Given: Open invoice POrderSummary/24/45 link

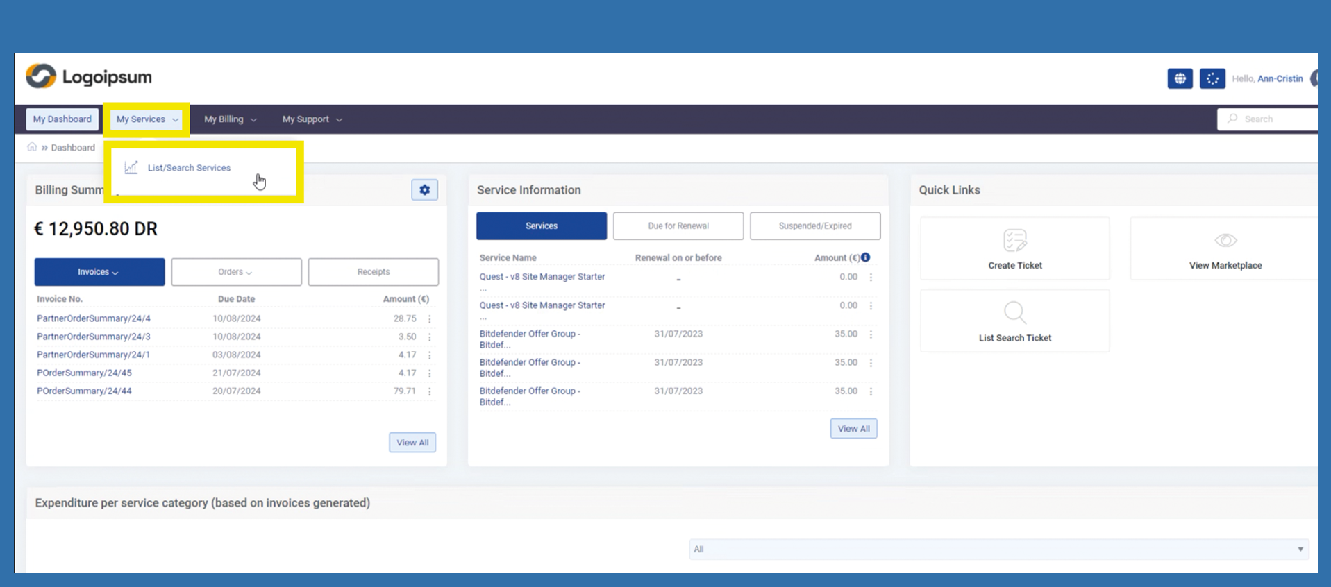Looking at the screenshot, I should pos(84,373).
